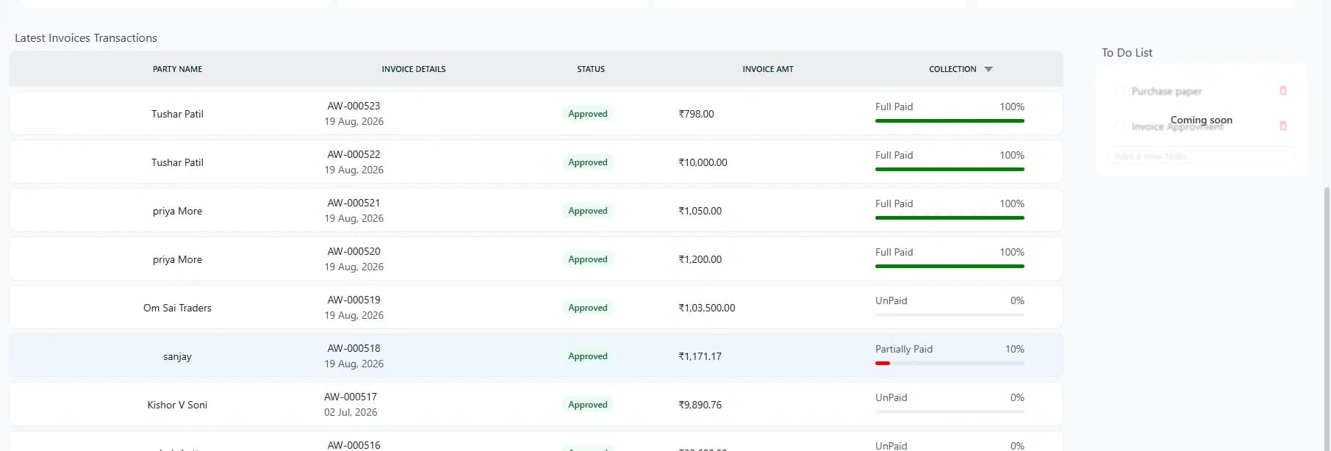Click the AW-000523 collection progress bar
Image resolution: width=1331 pixels, height=451 pixels.
[x=950, y=120]
